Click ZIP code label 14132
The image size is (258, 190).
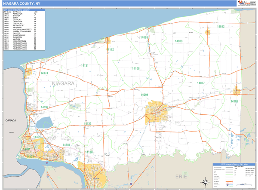click(87, 123)
